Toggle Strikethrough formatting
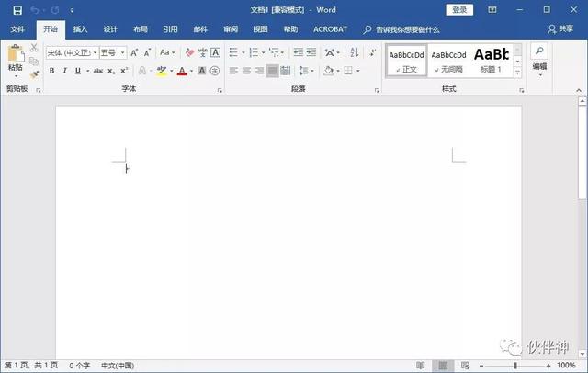 coord(98,71)
